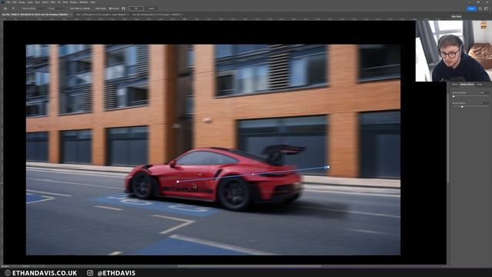Open the File menu
This screenshot has width=492, height=277.
click(x=8, y=2)
